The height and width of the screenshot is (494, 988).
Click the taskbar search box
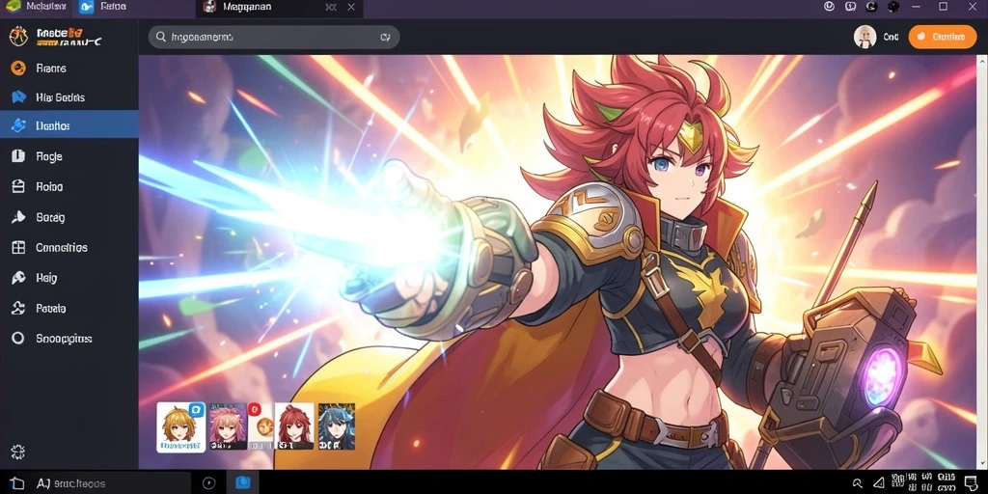pos(111,483)
